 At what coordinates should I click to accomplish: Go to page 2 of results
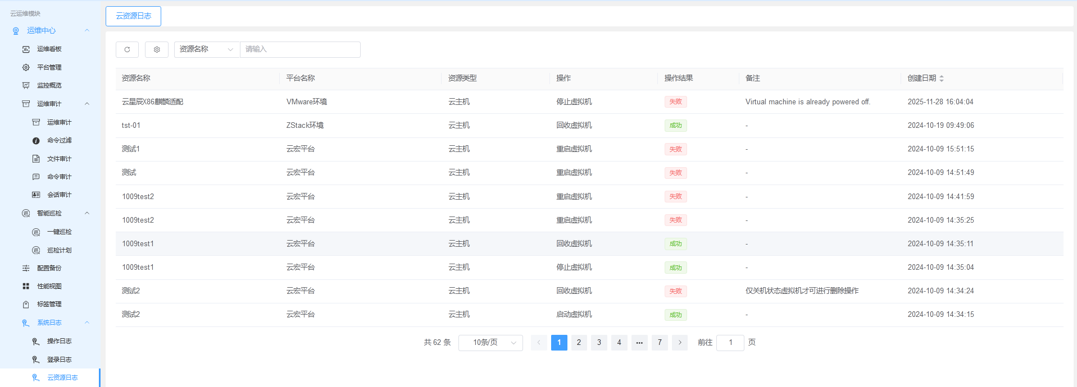(x=579, y=343)
